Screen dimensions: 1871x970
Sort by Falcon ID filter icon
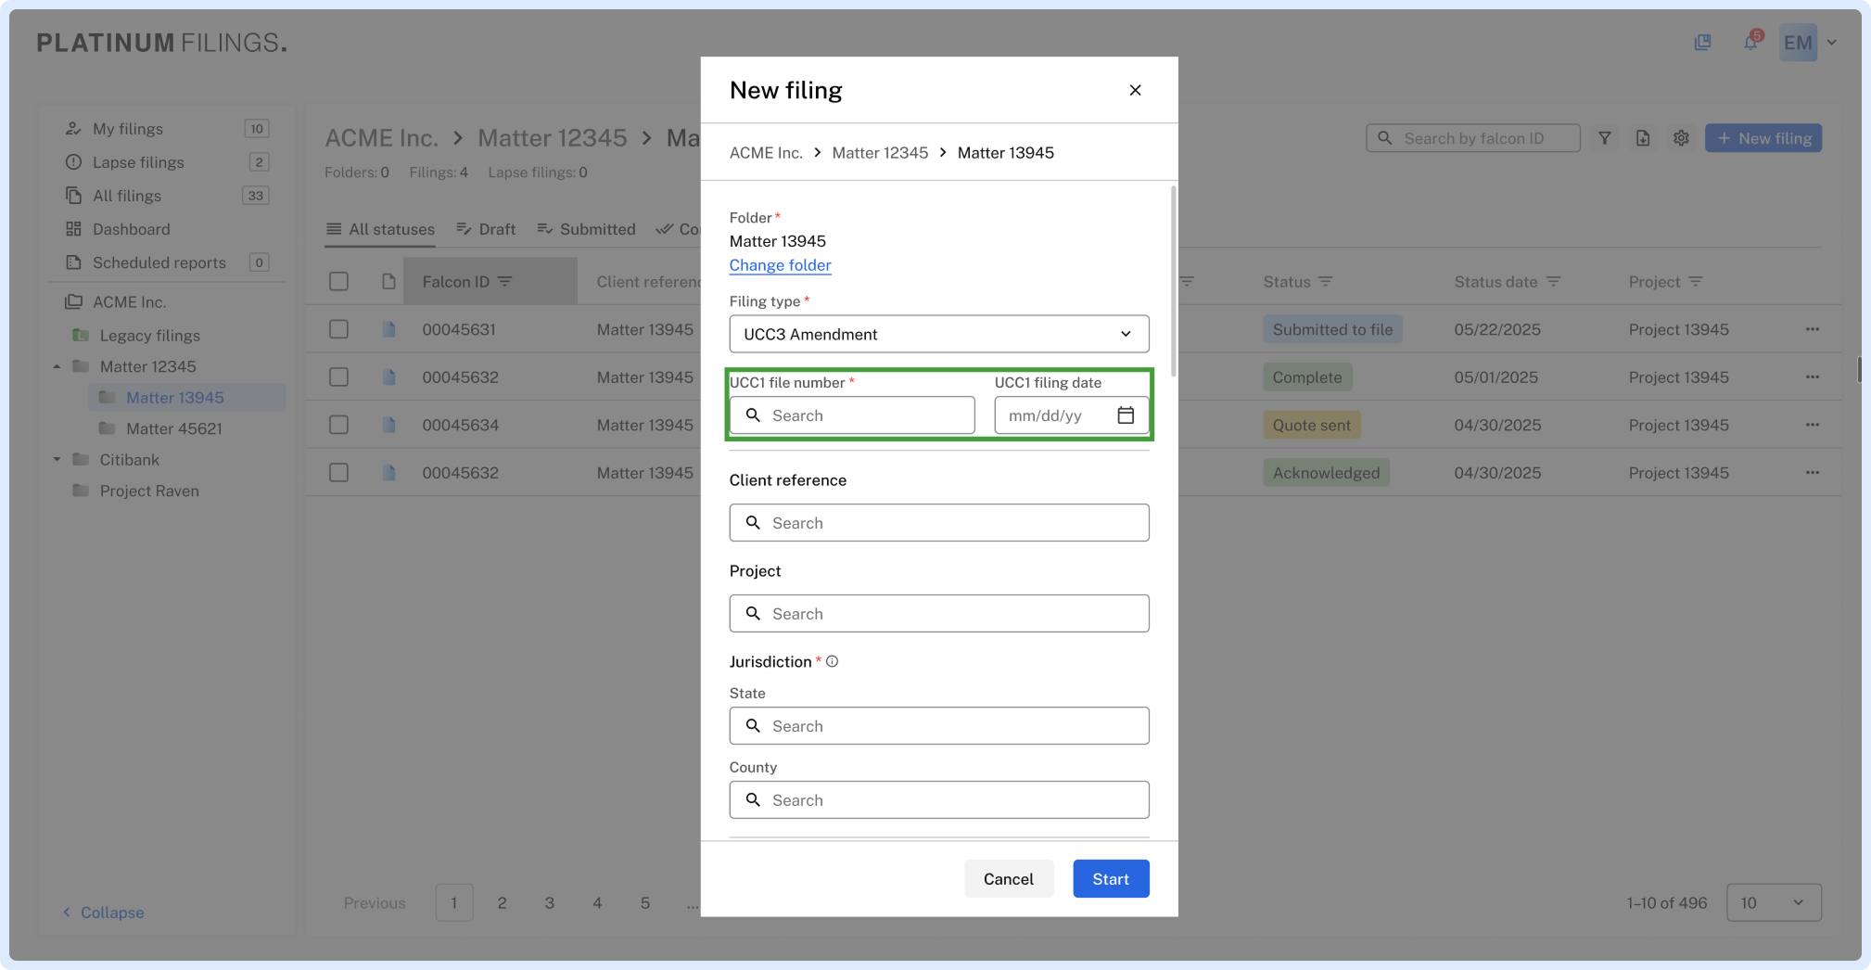(x=504, y=281)
